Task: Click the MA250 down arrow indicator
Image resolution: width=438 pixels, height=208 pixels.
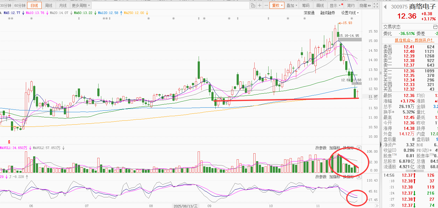Action: click(x=147, y=13)
